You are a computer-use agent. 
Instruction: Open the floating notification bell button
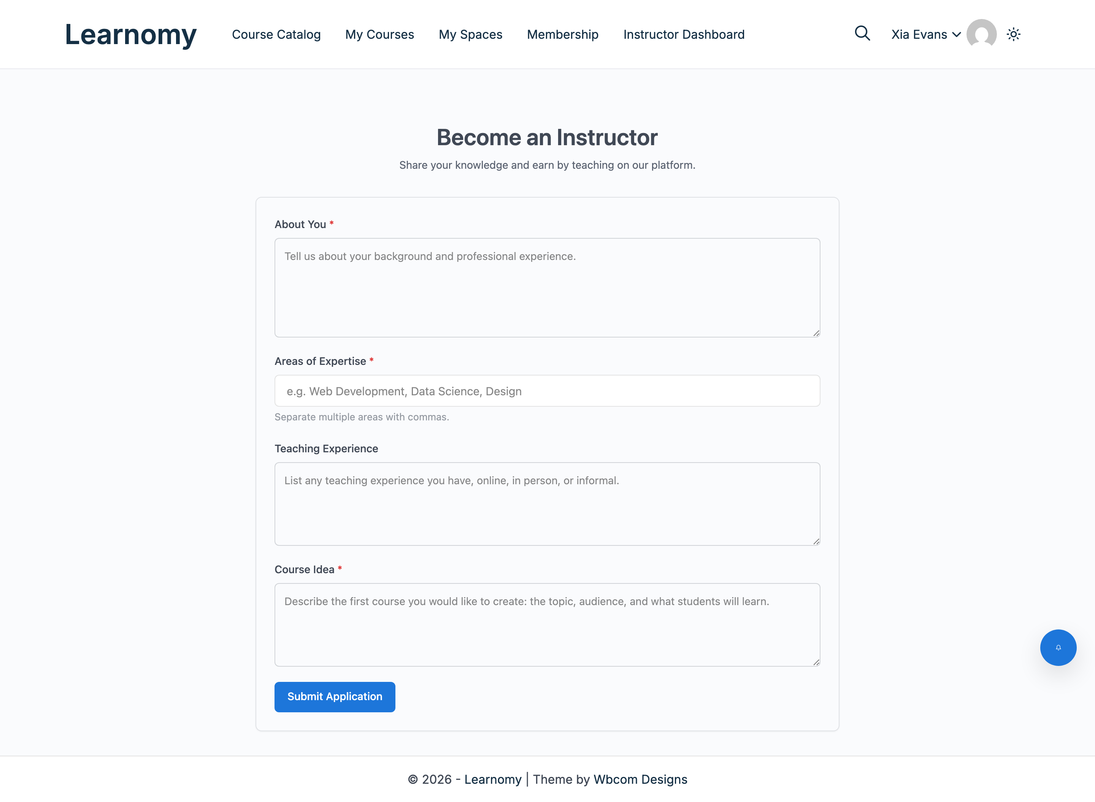pyautogui.click(x=1058, y=647)
